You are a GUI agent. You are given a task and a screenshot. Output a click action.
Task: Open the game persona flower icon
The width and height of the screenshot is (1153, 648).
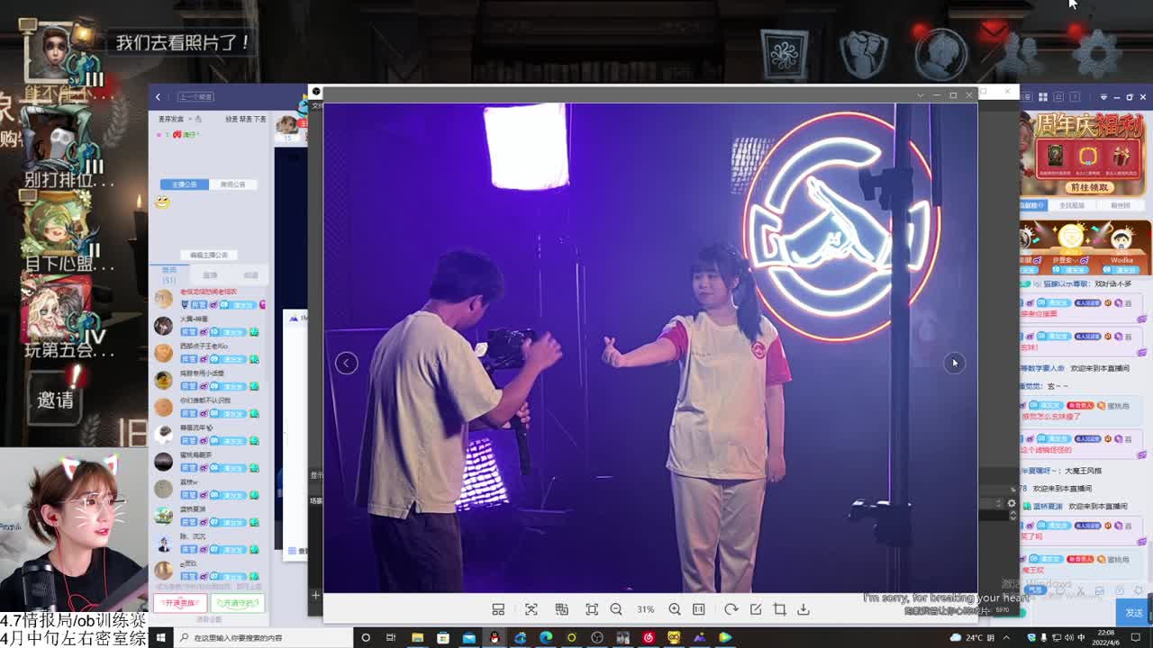(785, 53)
